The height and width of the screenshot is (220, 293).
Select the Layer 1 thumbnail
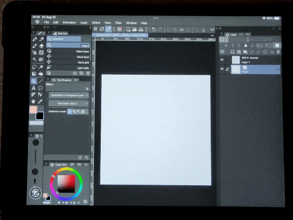pyautogui.click(x=235, y=60)
